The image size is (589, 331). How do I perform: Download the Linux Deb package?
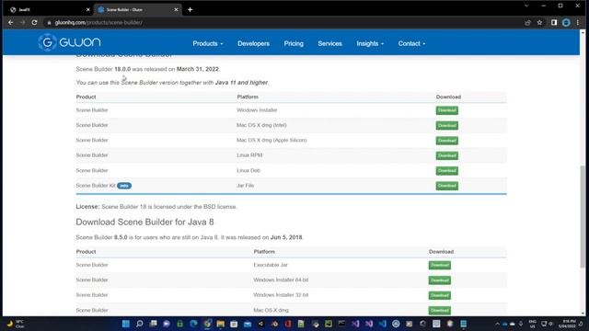(446, 171)
